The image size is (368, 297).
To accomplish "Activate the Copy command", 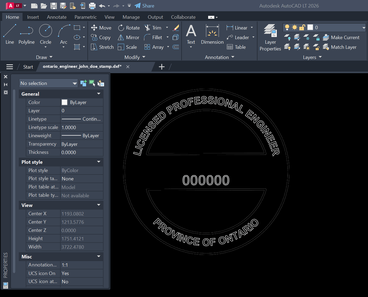I will pos(101,38).
